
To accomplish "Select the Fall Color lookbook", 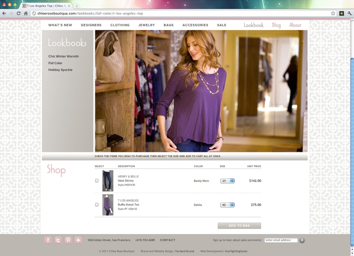I will click(55, 63).
